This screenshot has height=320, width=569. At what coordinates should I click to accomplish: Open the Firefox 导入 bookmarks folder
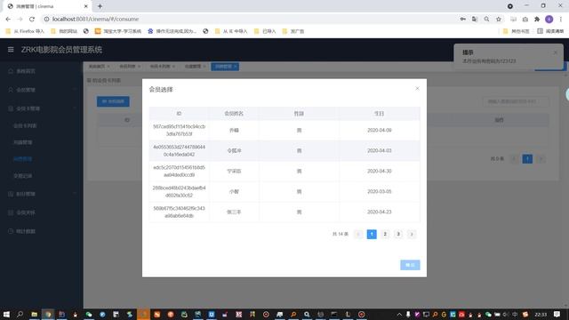(25, 31)
